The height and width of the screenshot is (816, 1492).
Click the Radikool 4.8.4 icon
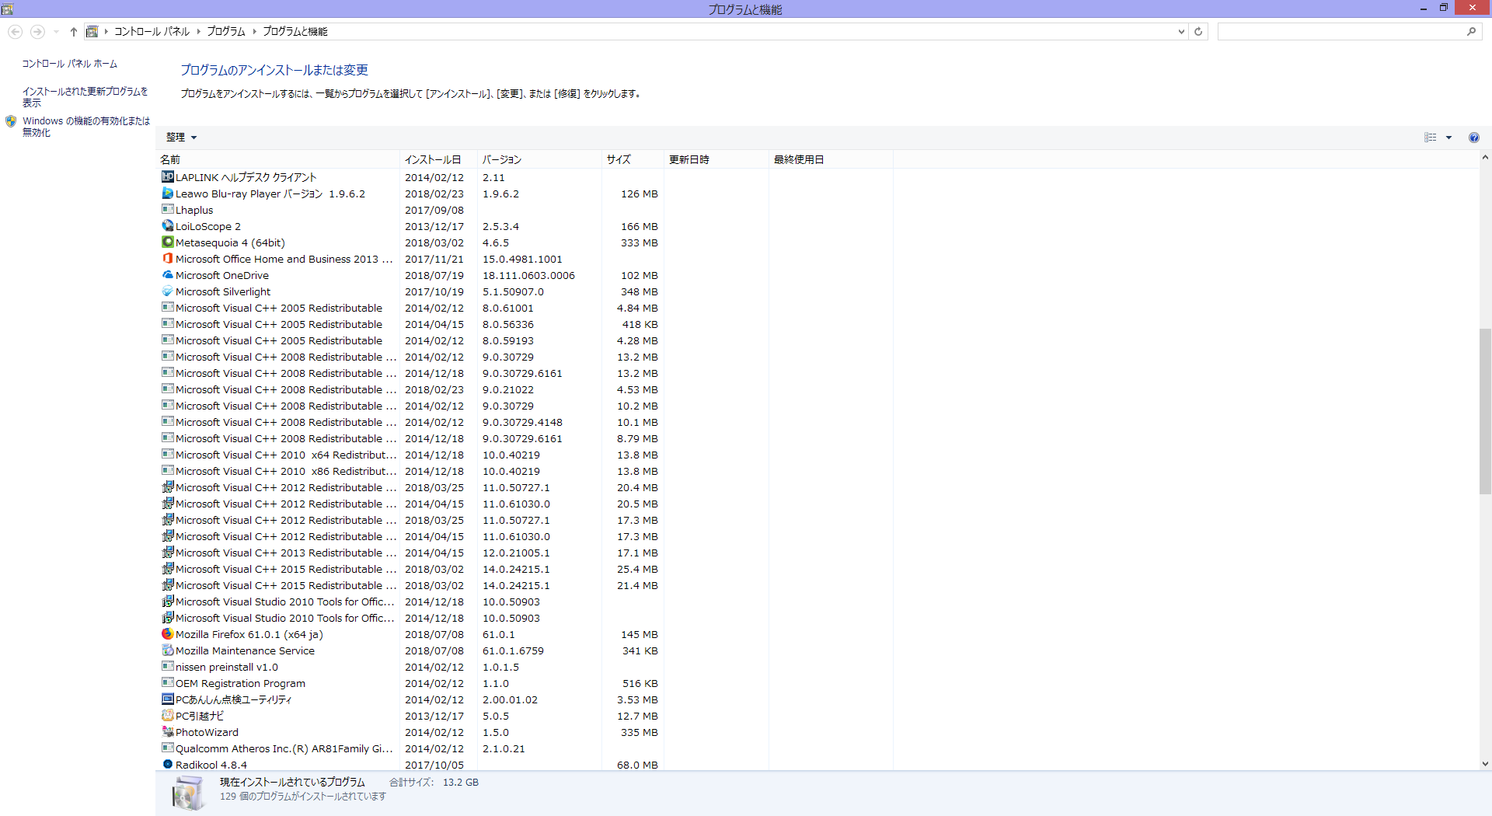tap(167, 765)
